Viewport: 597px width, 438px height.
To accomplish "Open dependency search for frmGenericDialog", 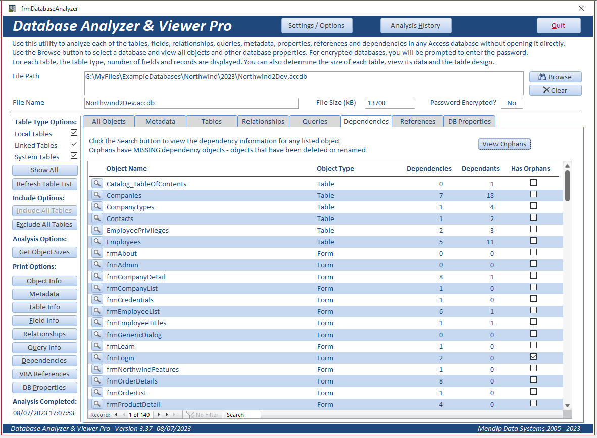I will click(x=97, y=335).
